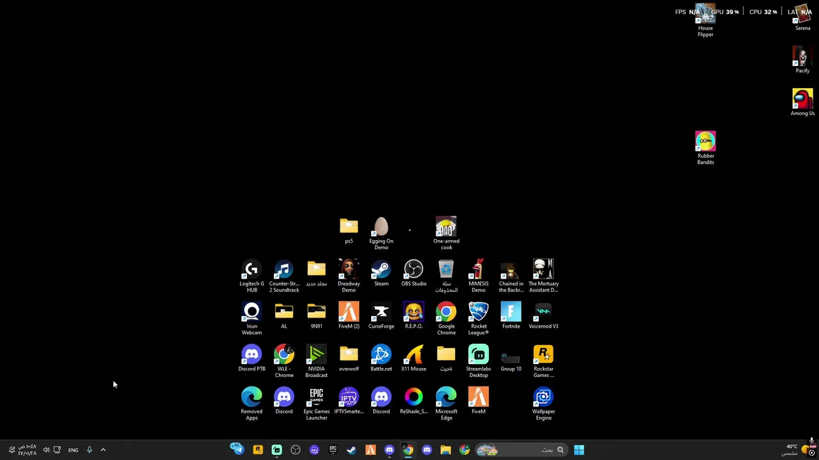Open the notifications bell icon
Image resolution: width=819 pixels, height=460 pixels.
pyautogui.click(x=11, y=450)
